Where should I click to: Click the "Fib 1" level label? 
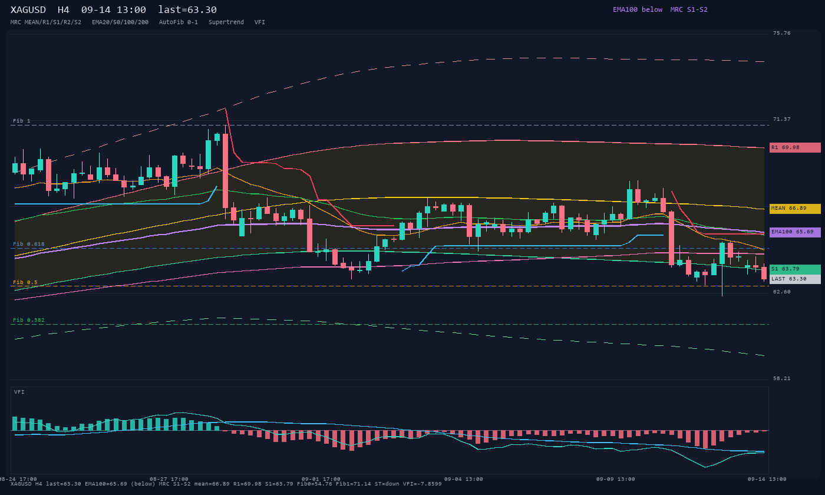pyautogui.click(x=22, y=121)
